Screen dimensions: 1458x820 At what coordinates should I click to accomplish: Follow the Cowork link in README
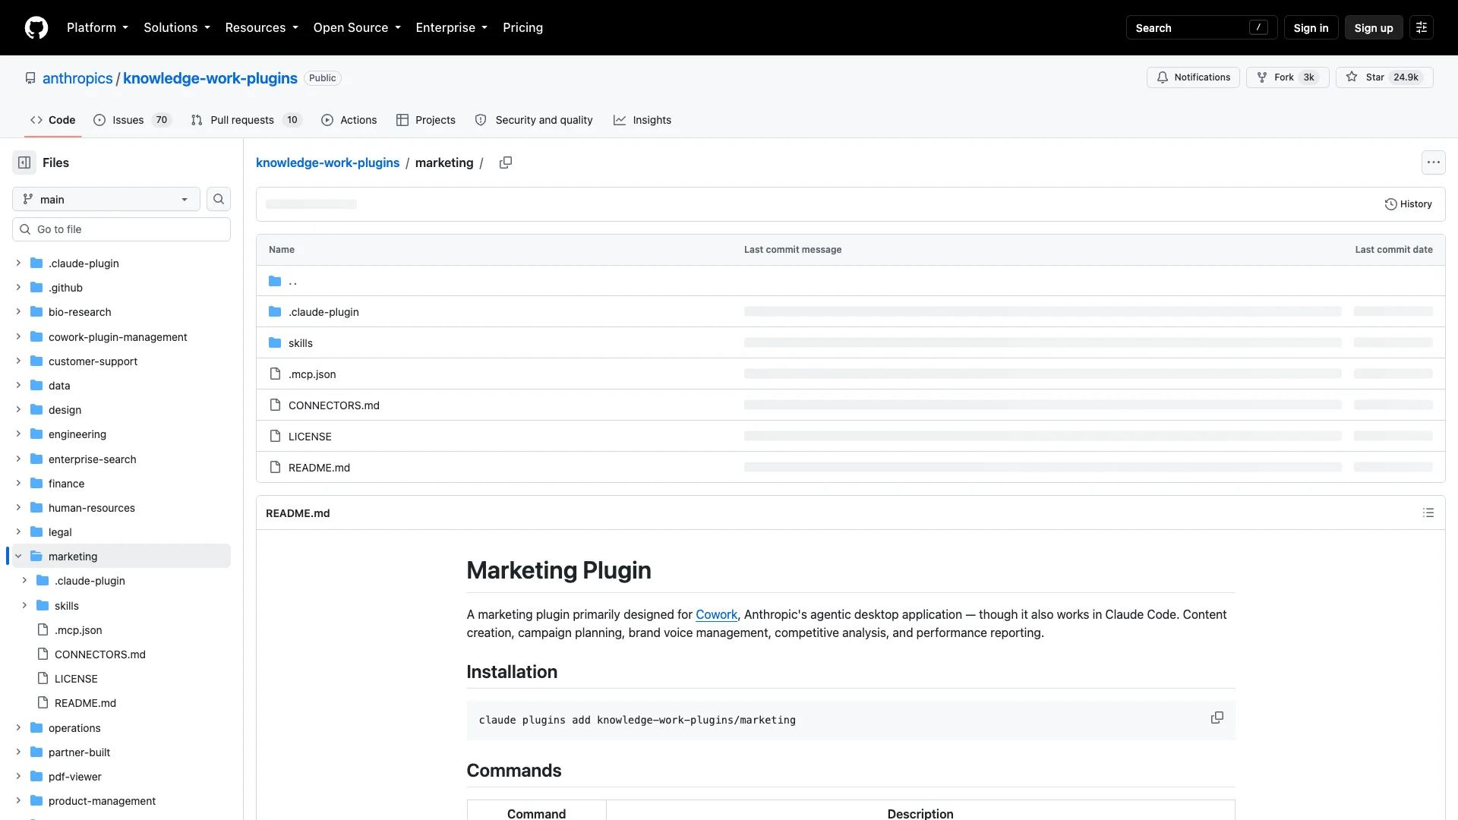coord(716,614)
